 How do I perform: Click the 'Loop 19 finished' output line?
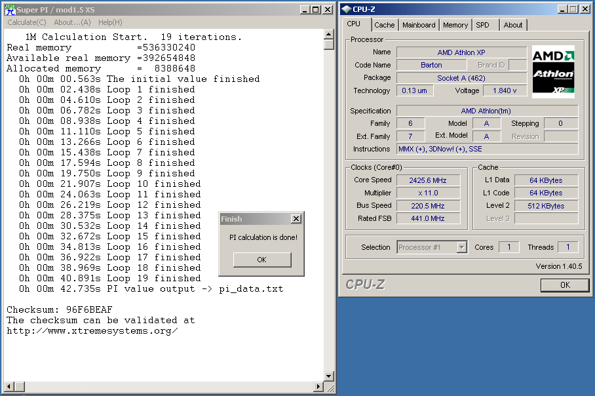(110, 278)
